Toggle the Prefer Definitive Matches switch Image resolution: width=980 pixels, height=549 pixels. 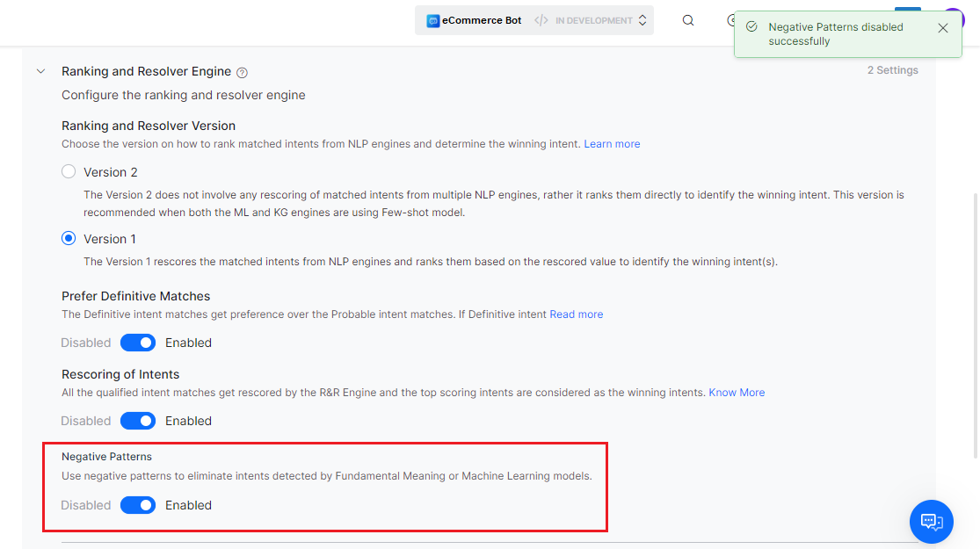(x=138, y=343)
